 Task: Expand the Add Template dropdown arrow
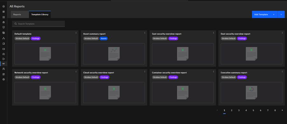coord(281,14)
